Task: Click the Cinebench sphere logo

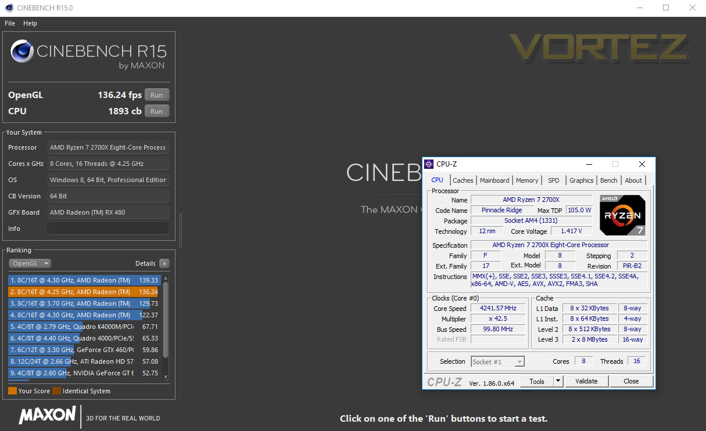Action: point(22,51)
